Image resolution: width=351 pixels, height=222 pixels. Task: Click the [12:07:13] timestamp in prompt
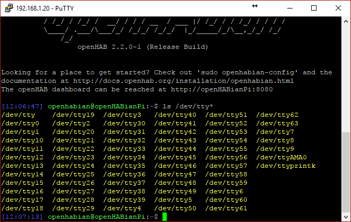(x=22, y=217)
